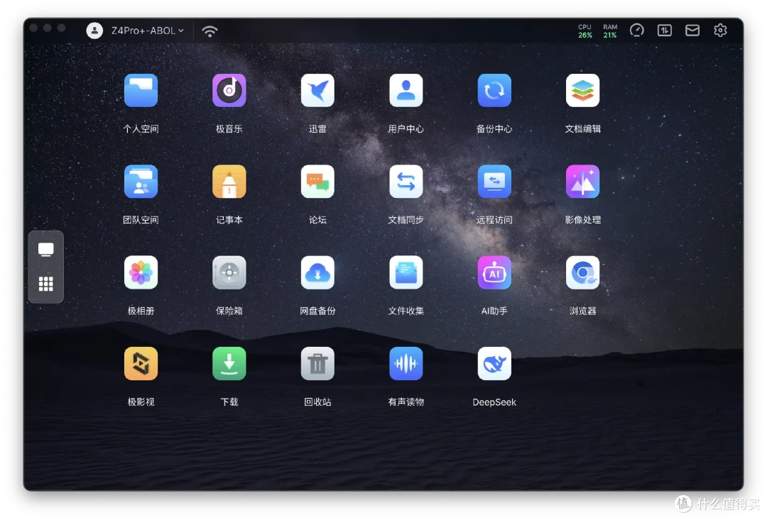Screen dimensions: 767x520
Task: Launch the AI助手 assistant
Action: coord(494,272)
